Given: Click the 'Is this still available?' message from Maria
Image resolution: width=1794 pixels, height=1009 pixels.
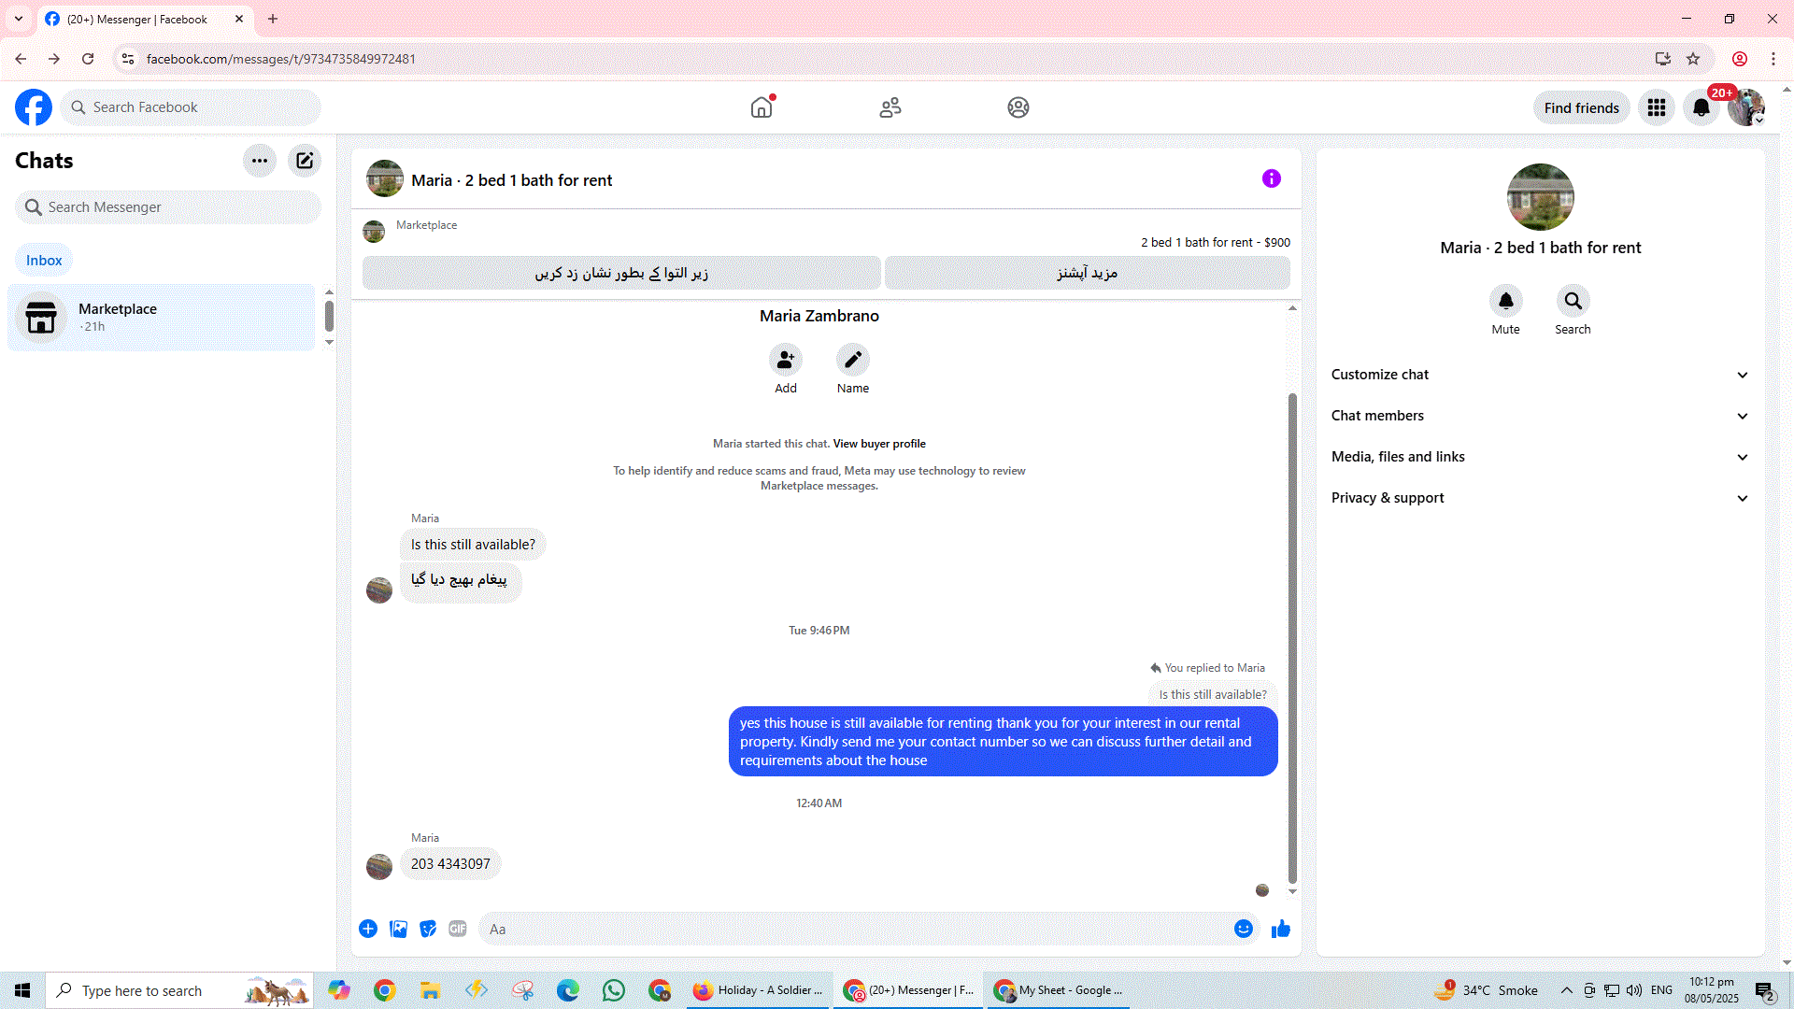Looking at the screenshot, I should point(473,545).
